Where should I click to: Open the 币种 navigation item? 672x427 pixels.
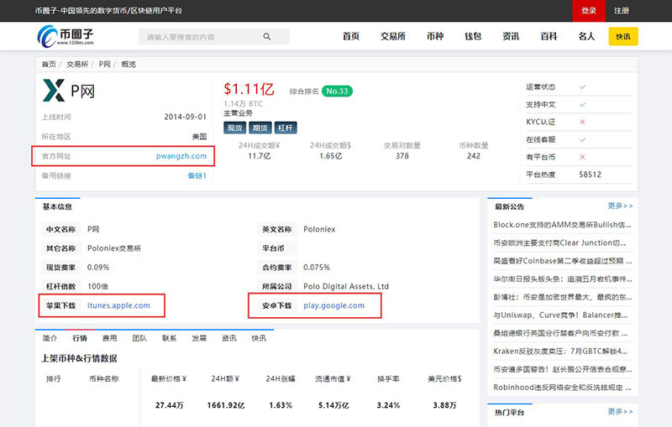tap(435, 36)
